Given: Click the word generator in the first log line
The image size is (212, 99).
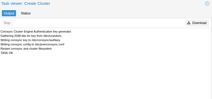Looking at the screenshot, I should (x=65, y=31).
